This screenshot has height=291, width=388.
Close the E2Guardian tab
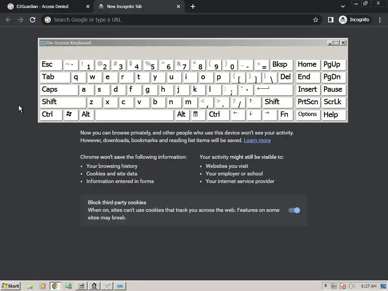pyautogui.click(x=88, y=7)
